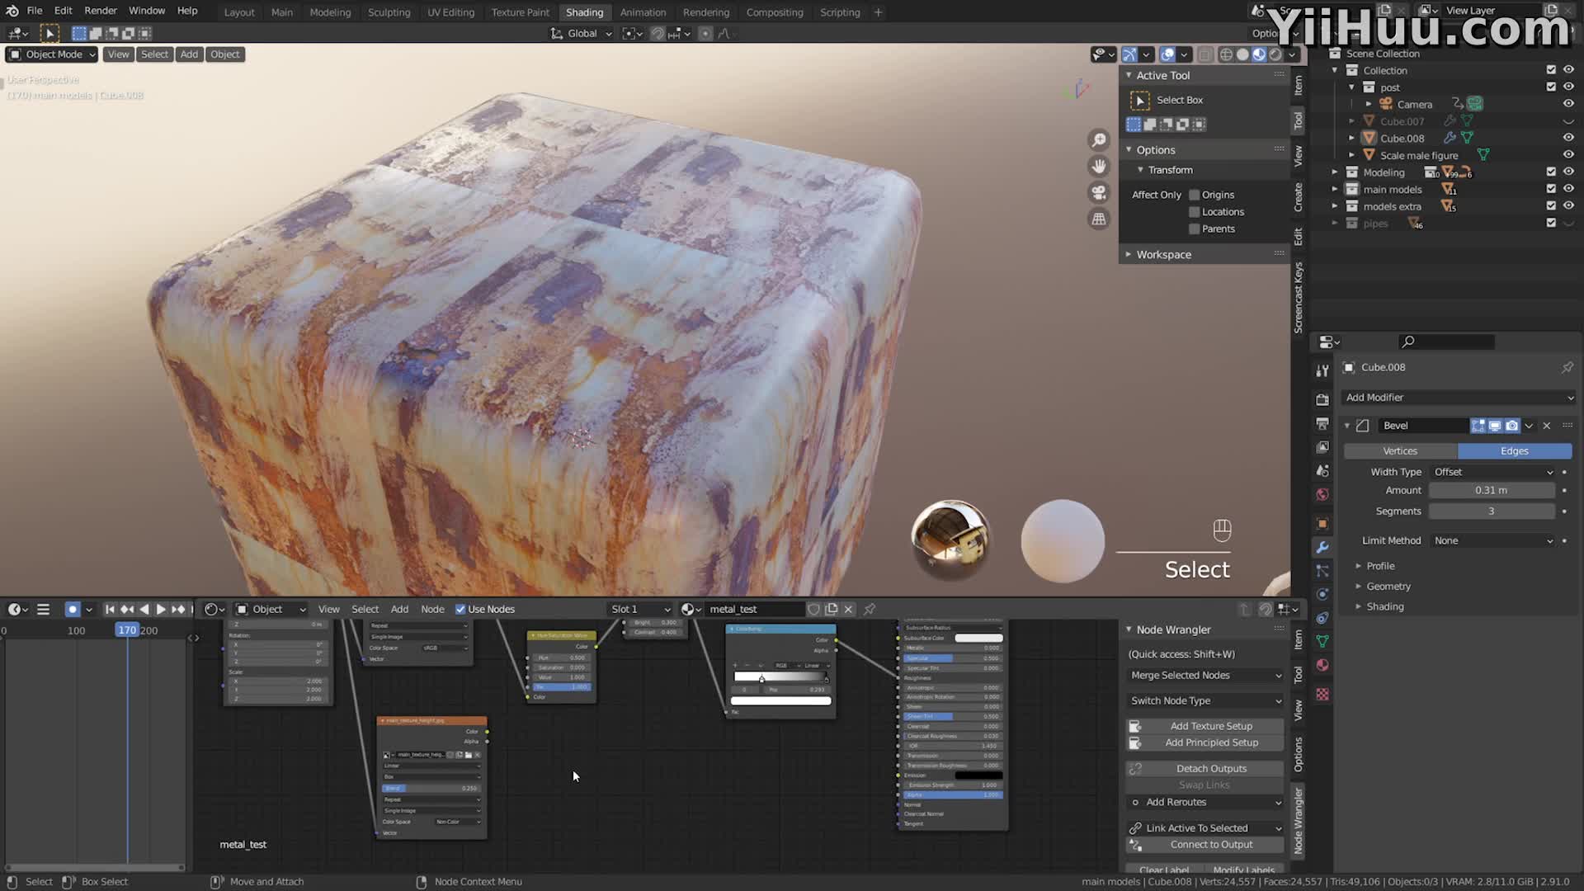
Task: Select wireframe viewport shading mode
Action: [x=1226, y=54]
